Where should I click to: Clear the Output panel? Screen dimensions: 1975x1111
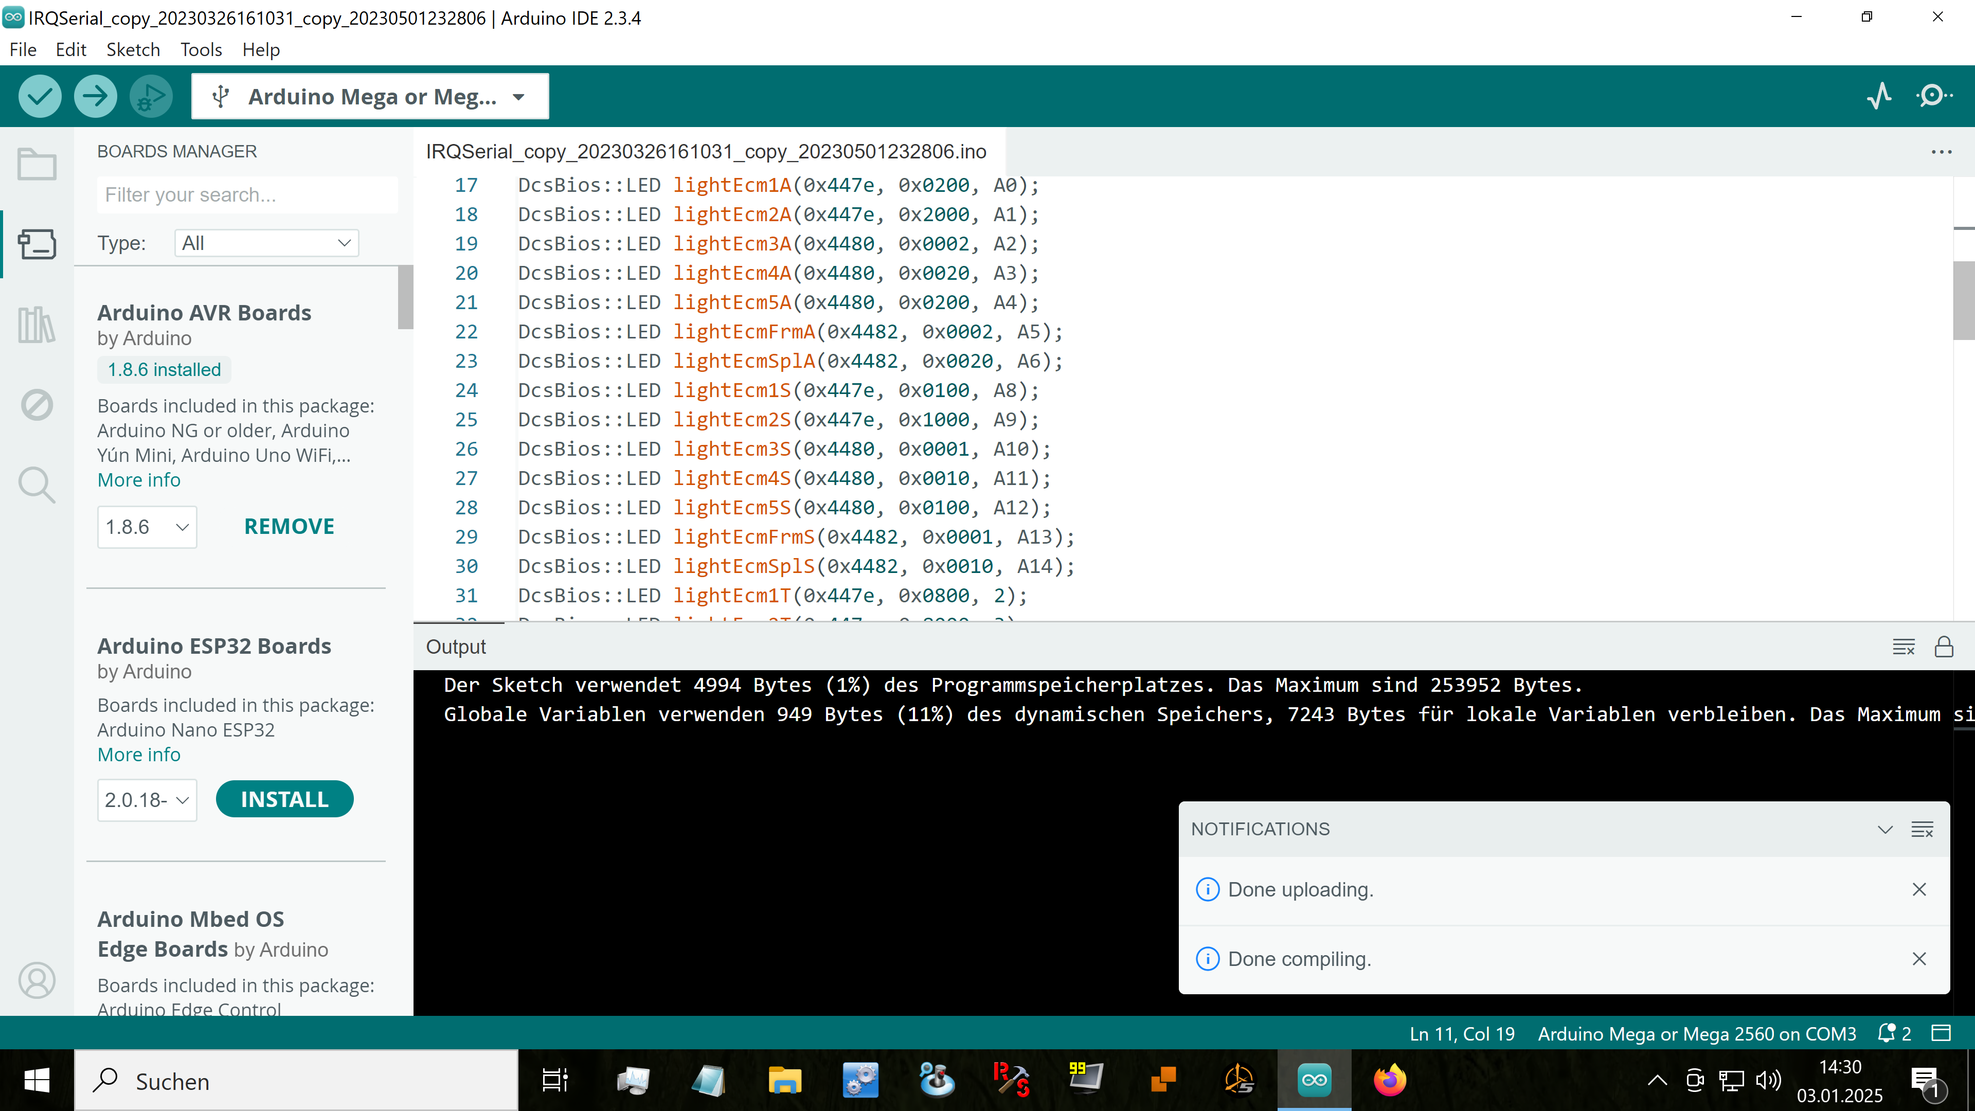coord(1903,647)
